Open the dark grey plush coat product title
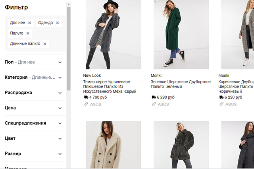254x169 pixels. tap(110, 86)
